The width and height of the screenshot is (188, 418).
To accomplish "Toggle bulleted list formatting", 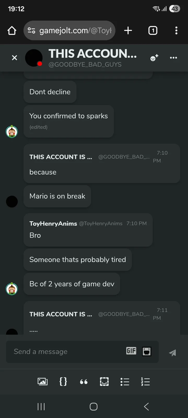I will 125,382.
